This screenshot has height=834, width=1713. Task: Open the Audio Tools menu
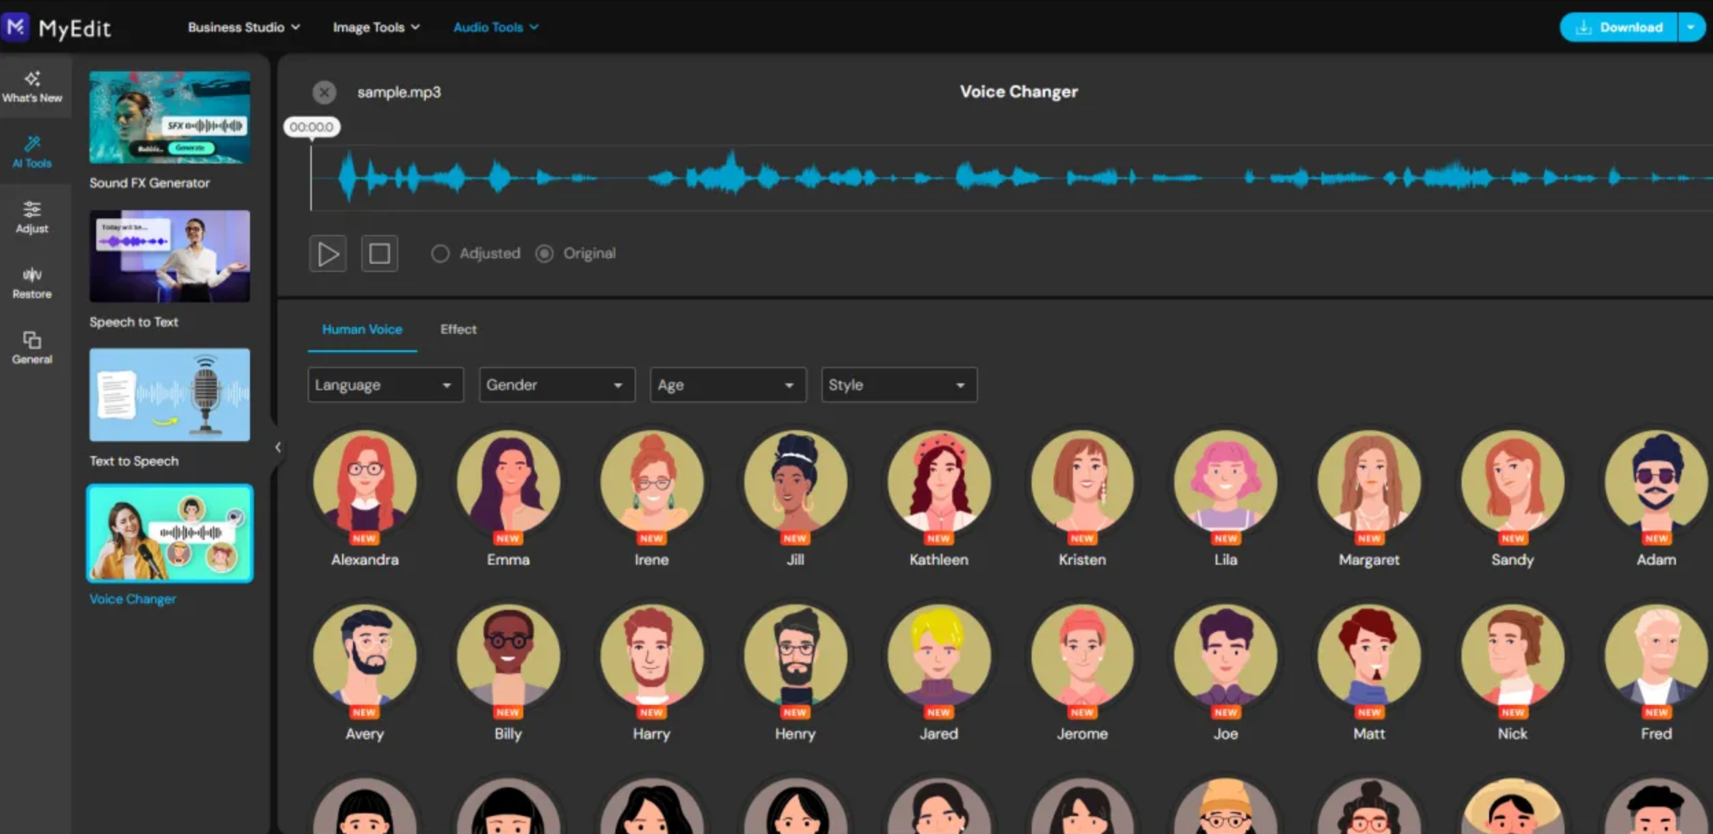495,27
